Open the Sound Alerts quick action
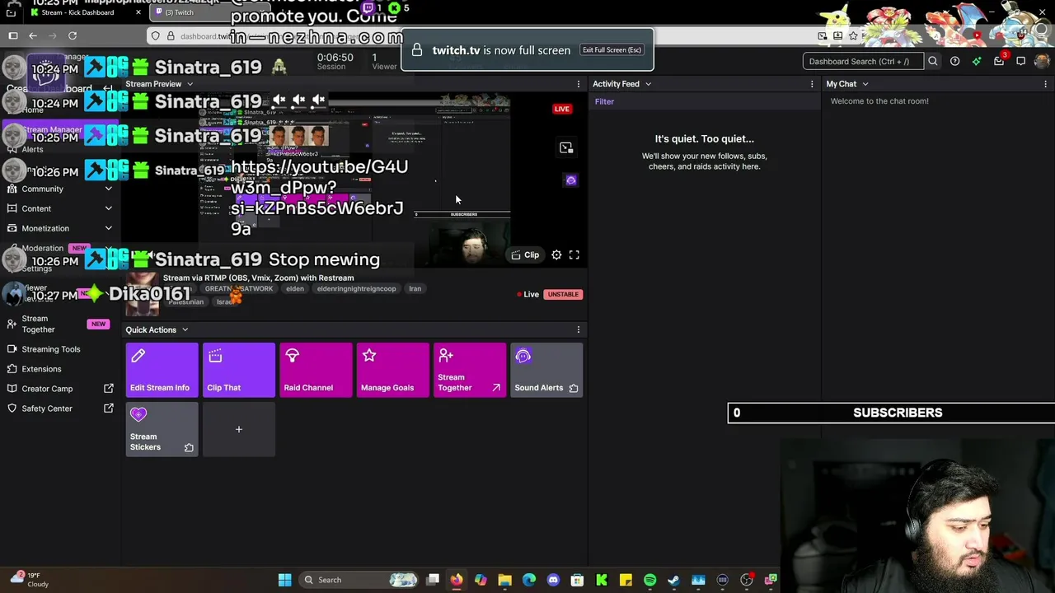1055x593 pixels. click(546, 370)
